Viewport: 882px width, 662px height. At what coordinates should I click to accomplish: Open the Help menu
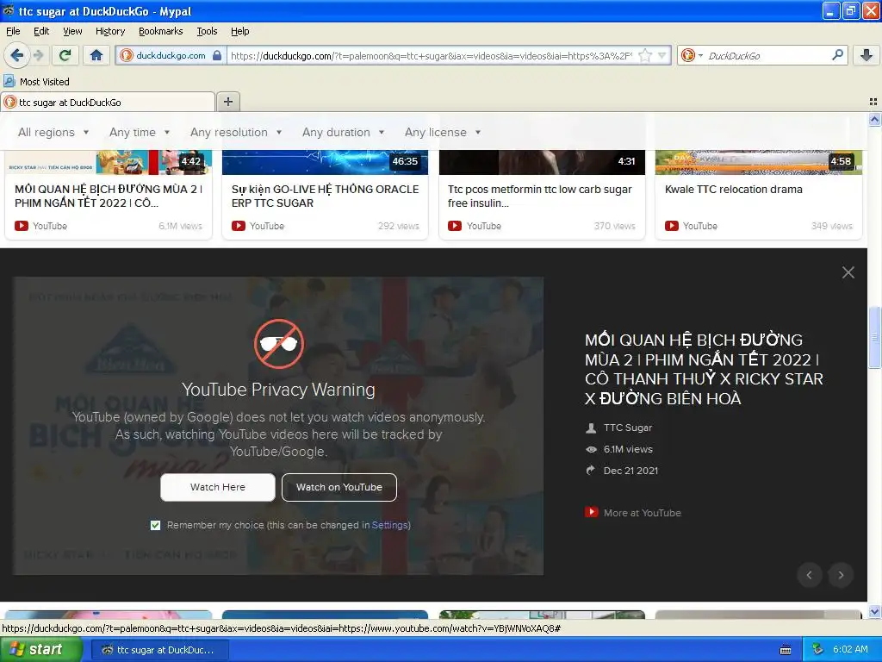pyautogui.click(x=240, y=31)
